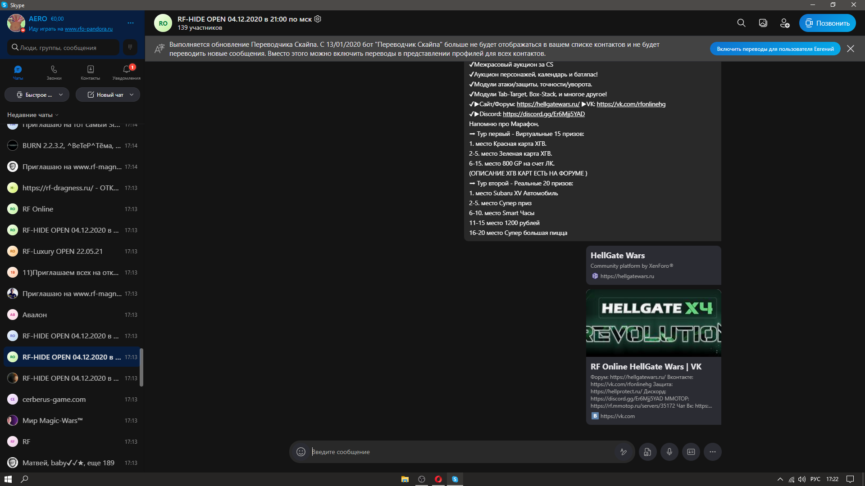Screen dimensions: 865x486
Task: Expand the Новый чат dropdown arrow
Action: (132, 94)
